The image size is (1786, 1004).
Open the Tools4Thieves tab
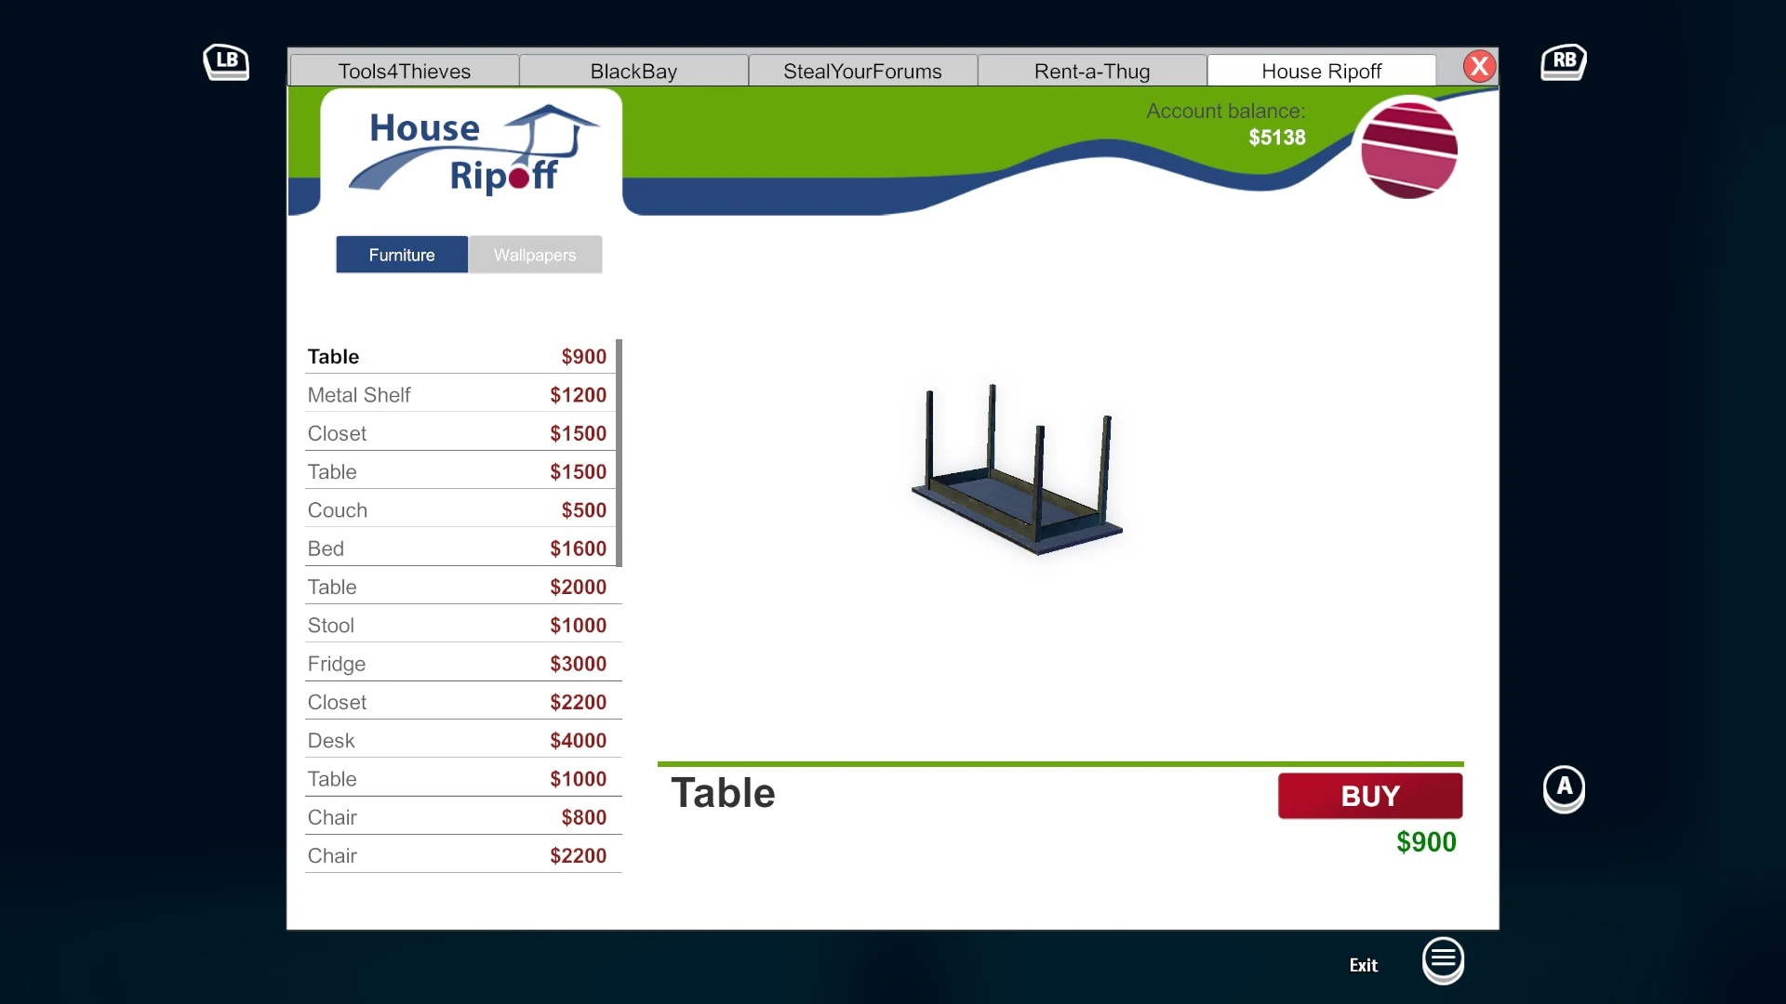point(405,72)
